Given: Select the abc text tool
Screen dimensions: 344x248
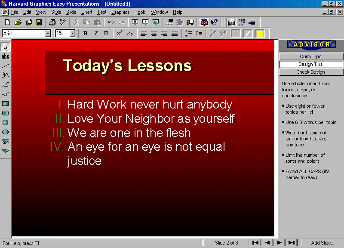Looking at the screenshot, I should pyautogui.click(x=6, y=56).
